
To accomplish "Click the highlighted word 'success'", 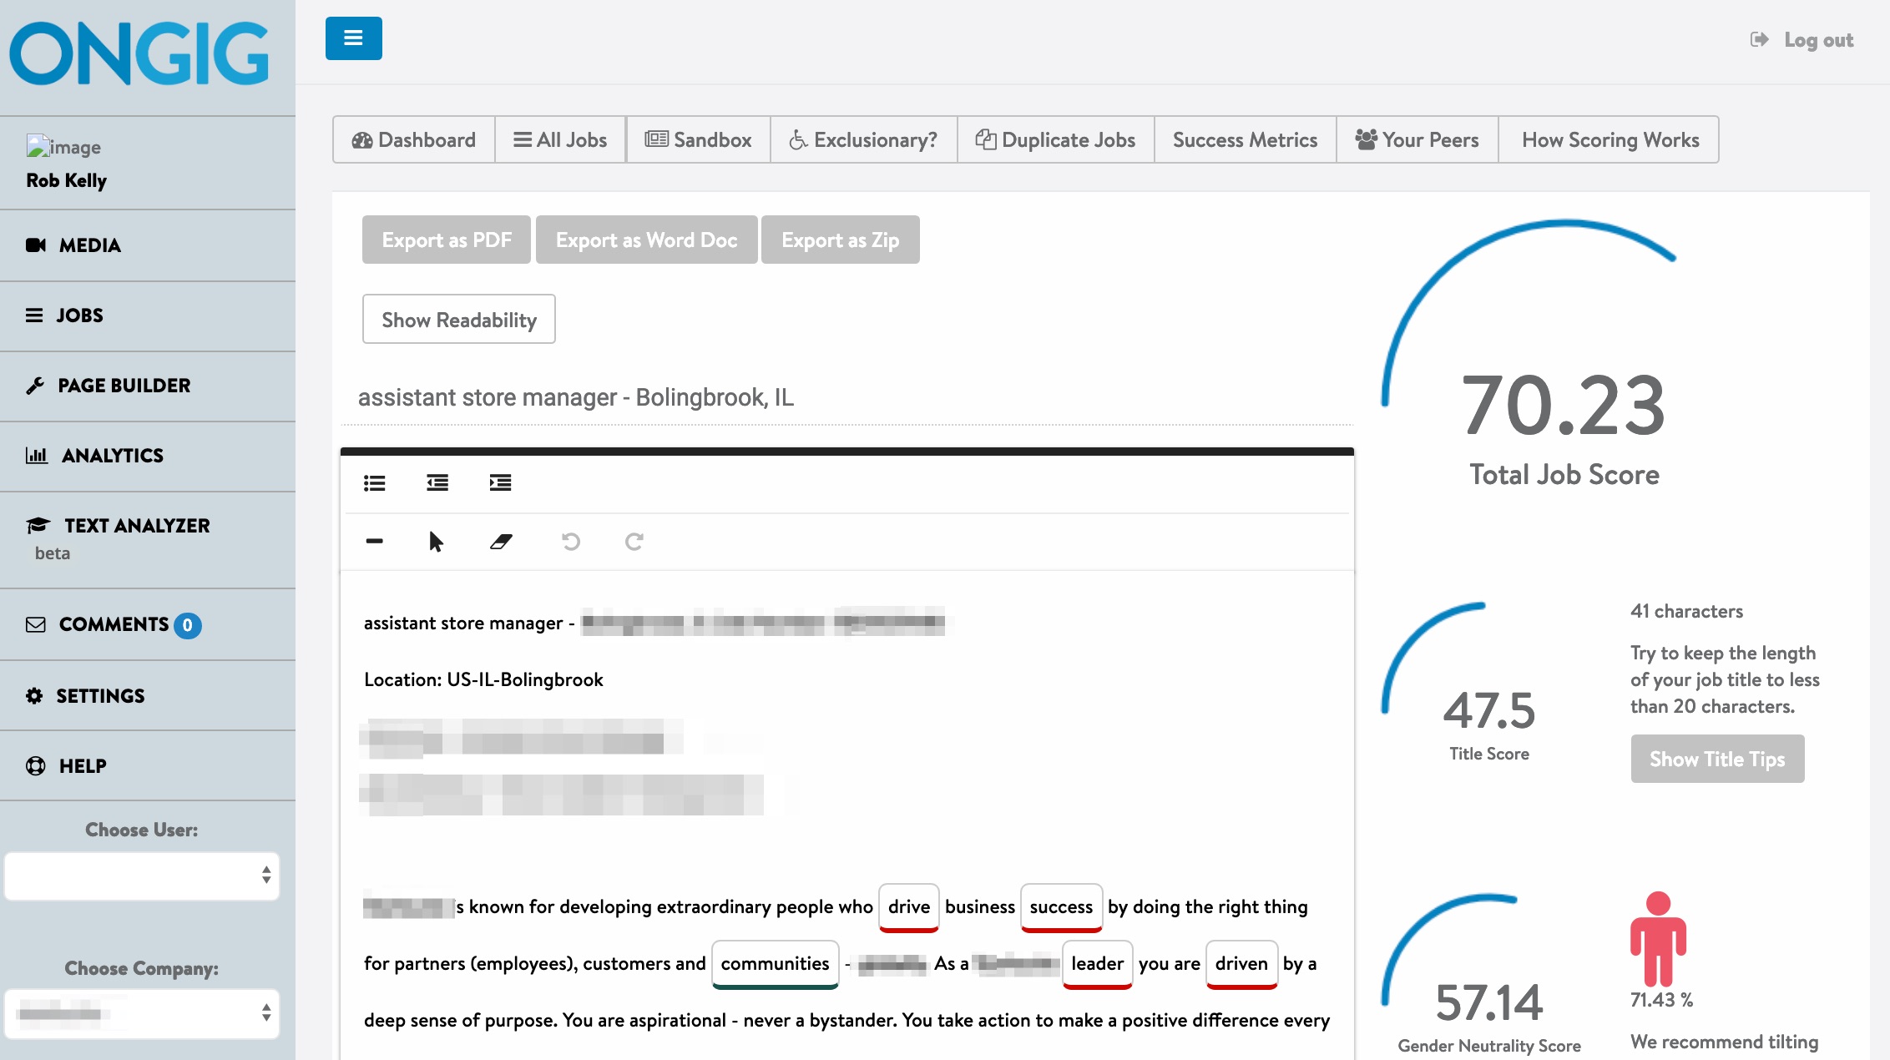I will (1061, 907).
